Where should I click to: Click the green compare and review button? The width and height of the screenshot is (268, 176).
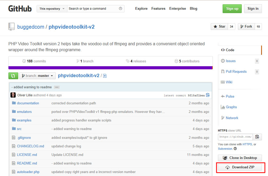(13, 76)
